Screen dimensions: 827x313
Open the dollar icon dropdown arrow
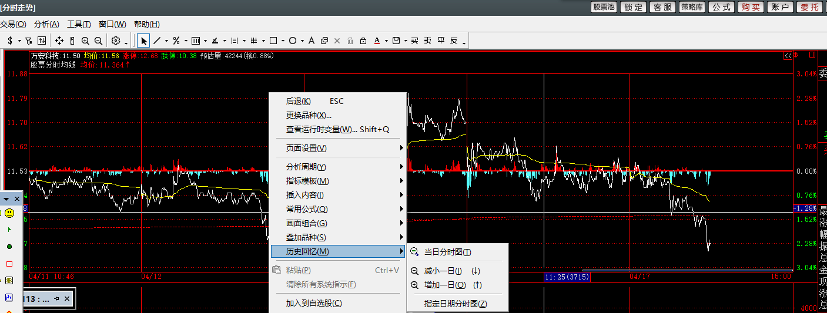[x=19, y=41]
